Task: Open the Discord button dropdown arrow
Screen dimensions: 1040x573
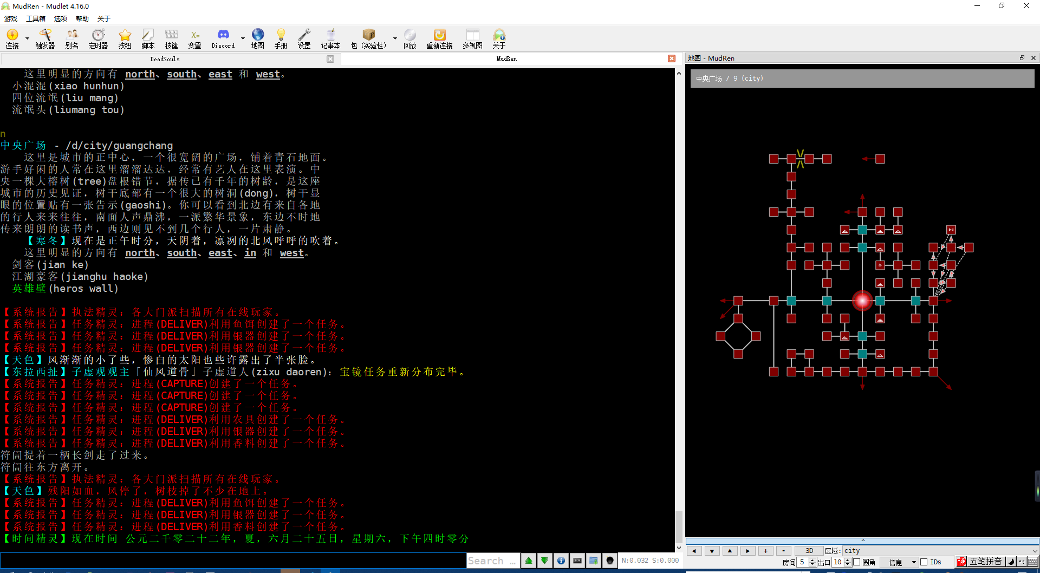Action: [243, 39]
